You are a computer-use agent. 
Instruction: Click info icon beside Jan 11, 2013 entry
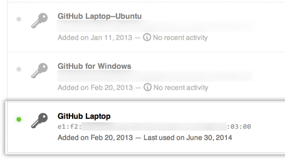click(147, 37)
